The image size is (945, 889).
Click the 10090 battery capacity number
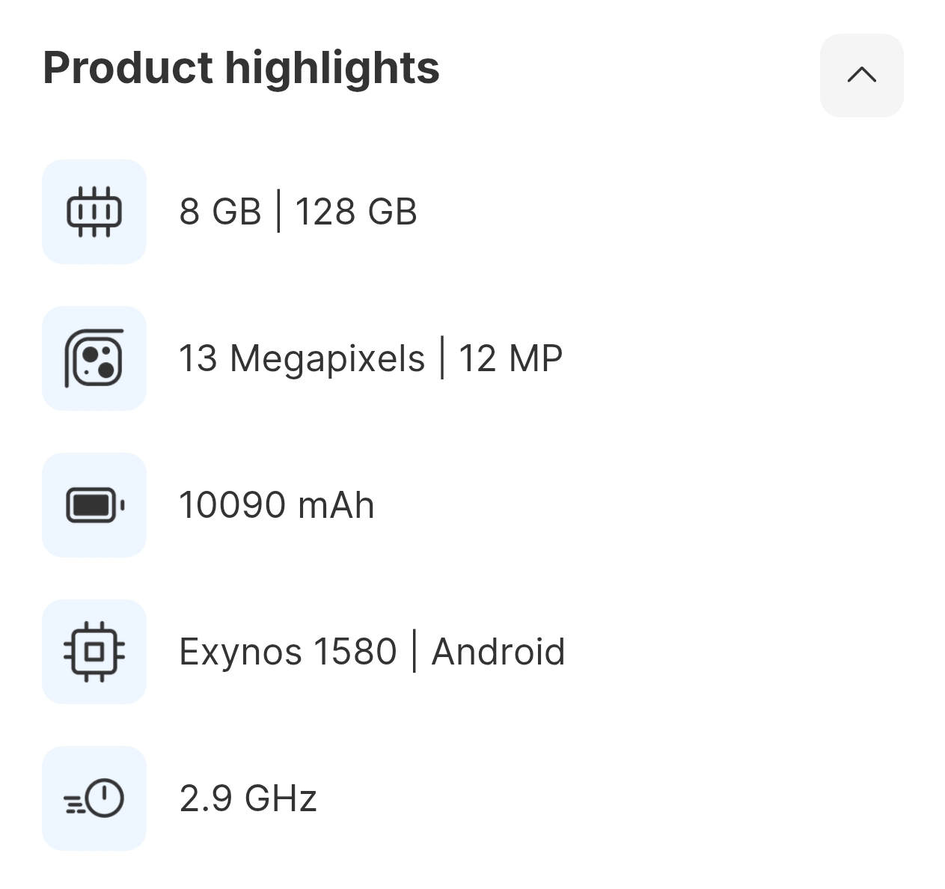232,505
